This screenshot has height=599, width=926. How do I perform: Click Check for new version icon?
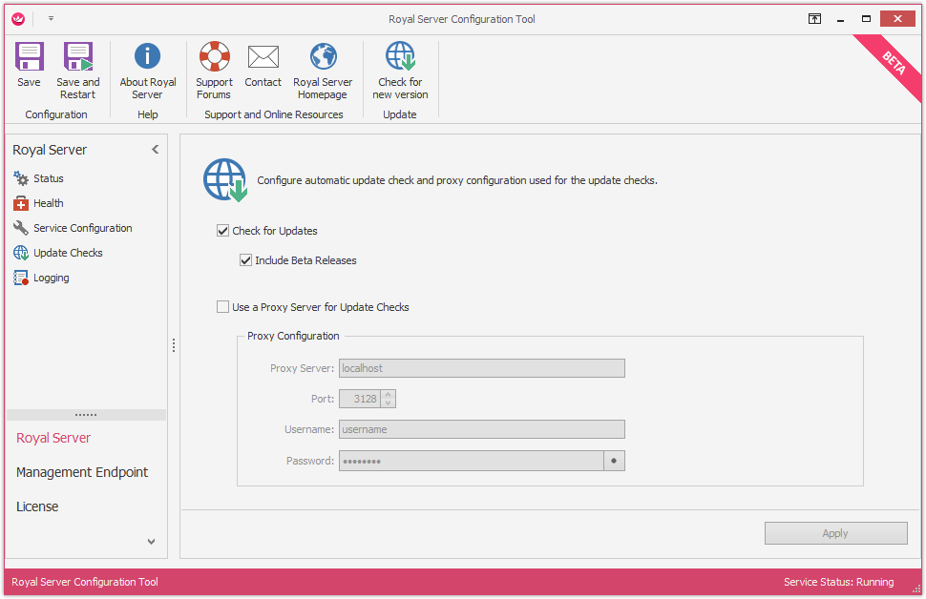400,58
